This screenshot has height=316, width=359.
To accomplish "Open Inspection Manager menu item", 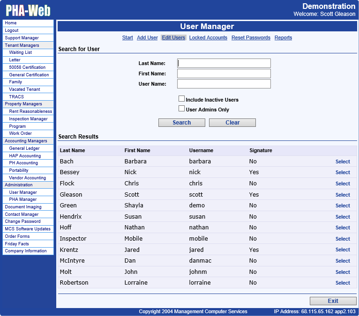I will pyautogui.click(x=28, y=119).
